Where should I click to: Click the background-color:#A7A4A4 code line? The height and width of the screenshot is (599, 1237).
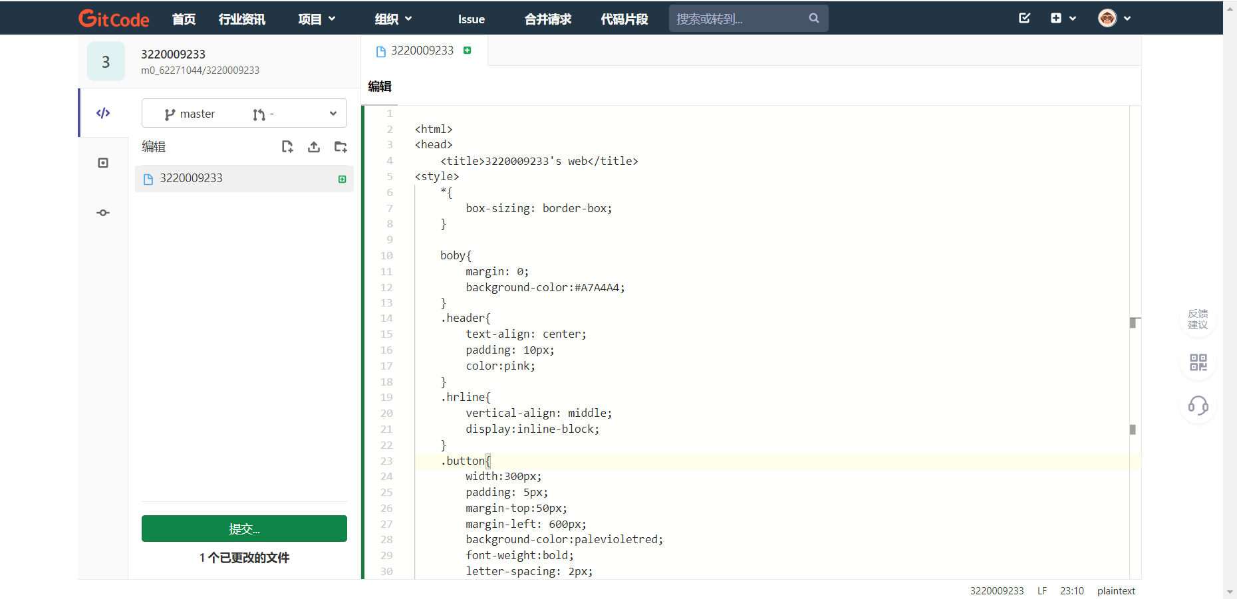(545, 287)
